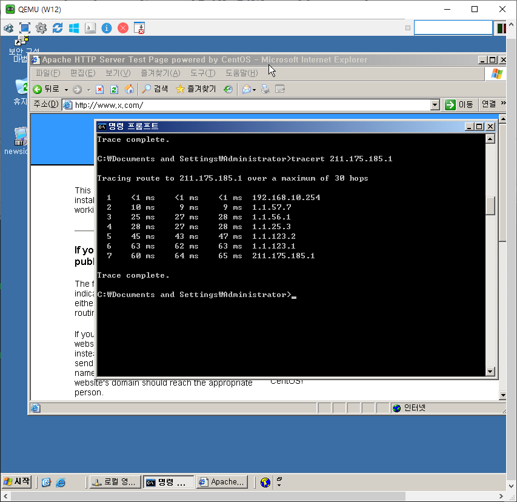Open the Edit (편집) menu in Internet Explorer

click(x=83, y=73)
